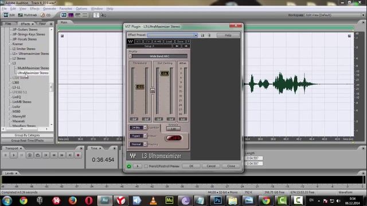Click the Threshold slider handle
This screenshot has height=206, width=367.
click(140, 86)
